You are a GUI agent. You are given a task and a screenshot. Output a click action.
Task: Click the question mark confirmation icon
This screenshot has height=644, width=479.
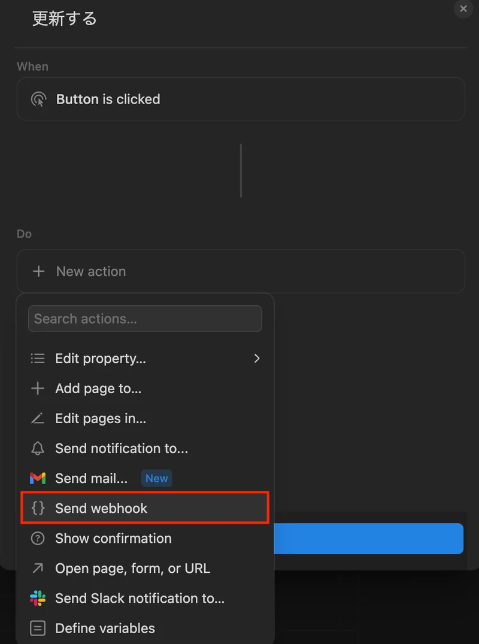point(38,538)
